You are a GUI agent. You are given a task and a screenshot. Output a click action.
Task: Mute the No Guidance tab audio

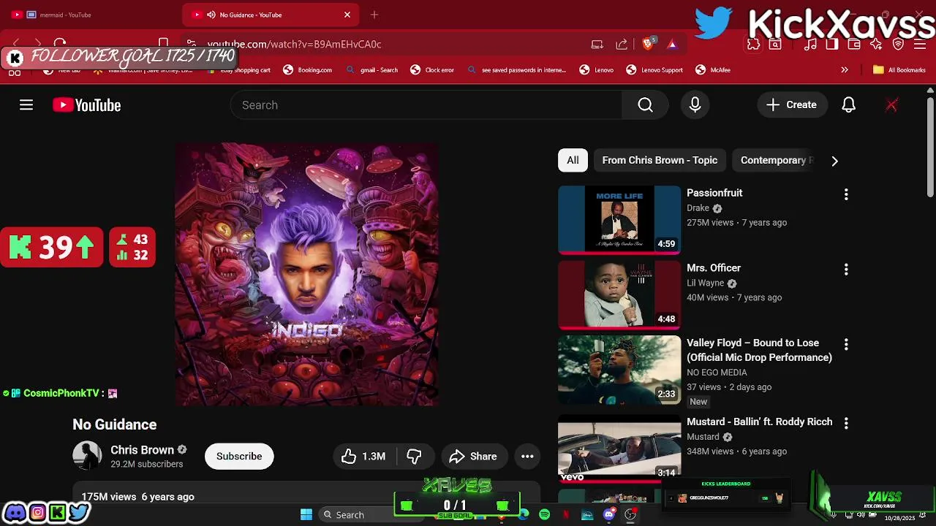point(211,15)
